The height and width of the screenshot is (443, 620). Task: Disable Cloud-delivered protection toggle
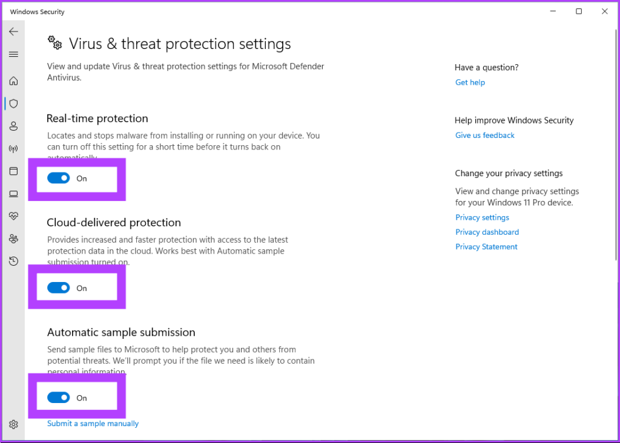[59, 288]
